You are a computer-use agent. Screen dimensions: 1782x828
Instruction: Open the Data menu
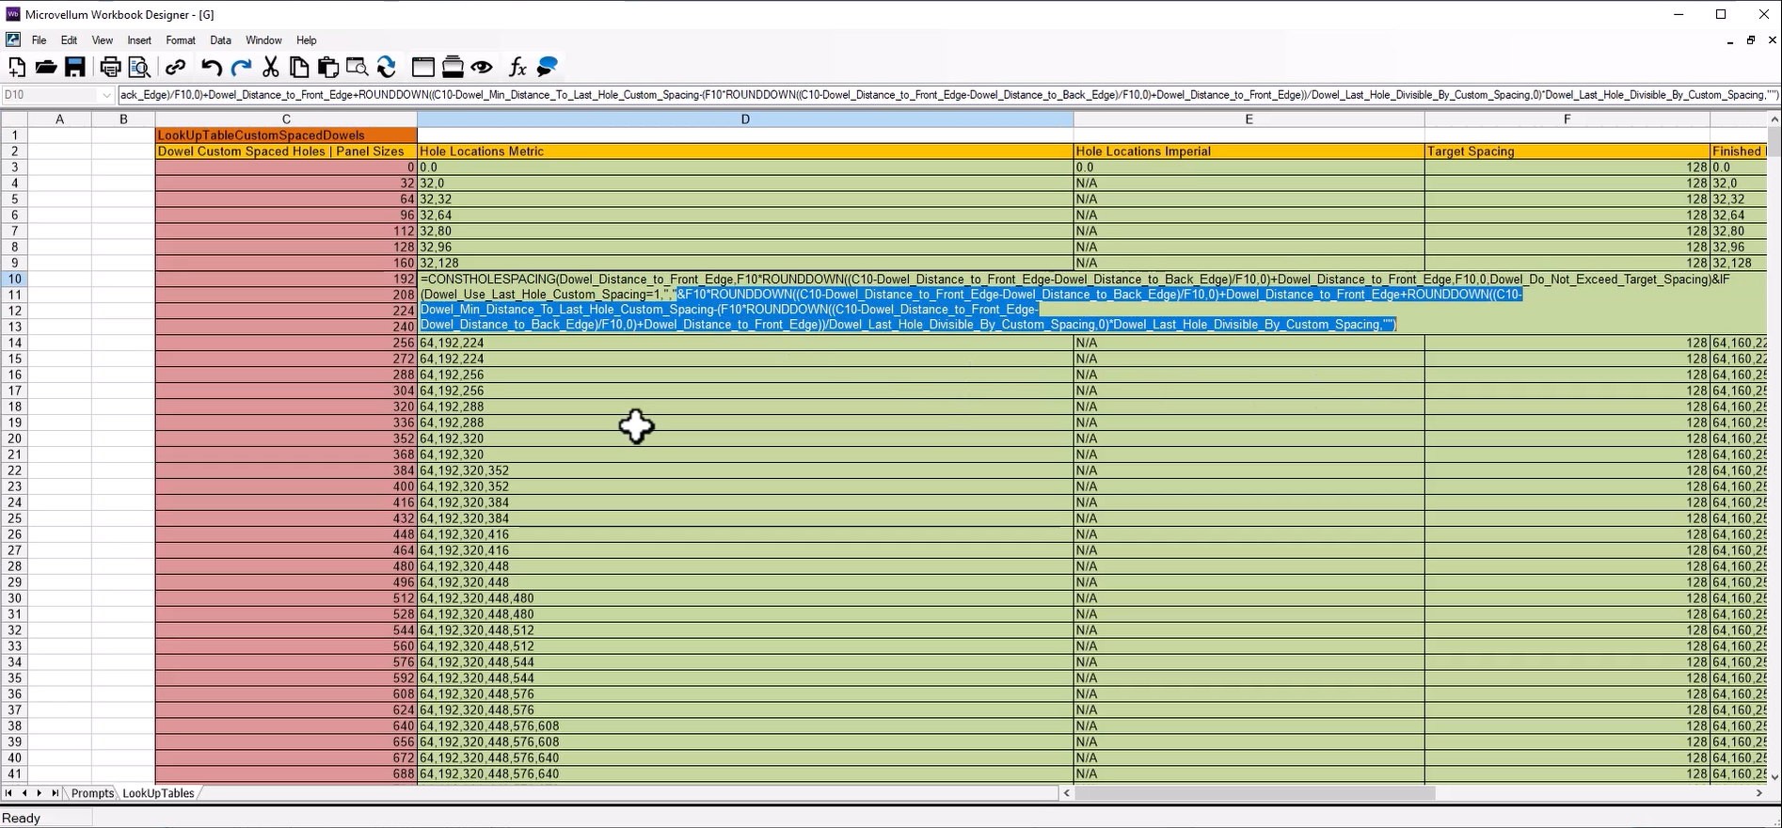pos(220,40)
